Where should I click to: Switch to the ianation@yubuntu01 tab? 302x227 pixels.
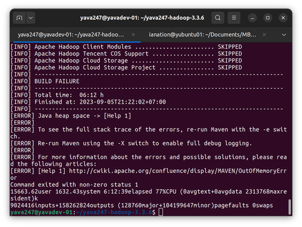click(x=202, y=35)
